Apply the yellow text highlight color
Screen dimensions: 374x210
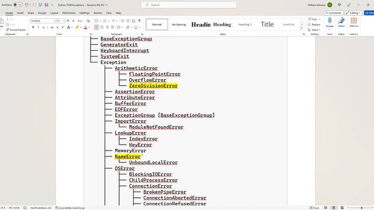[77, 27]
